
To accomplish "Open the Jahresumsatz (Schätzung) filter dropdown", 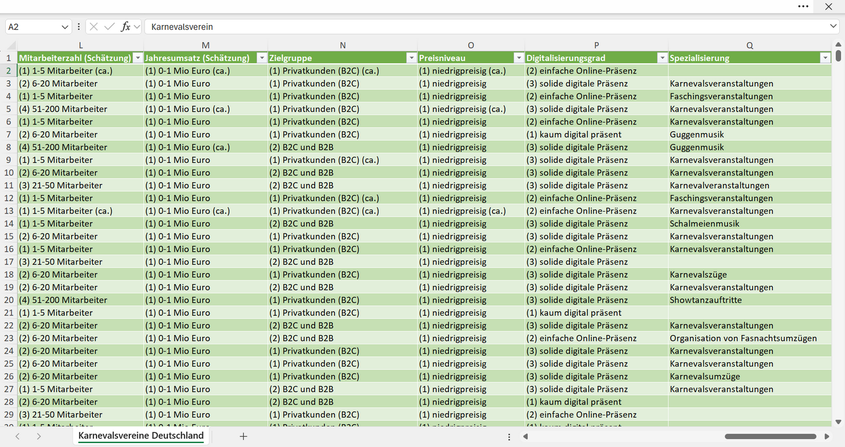I will click(262, 58).
